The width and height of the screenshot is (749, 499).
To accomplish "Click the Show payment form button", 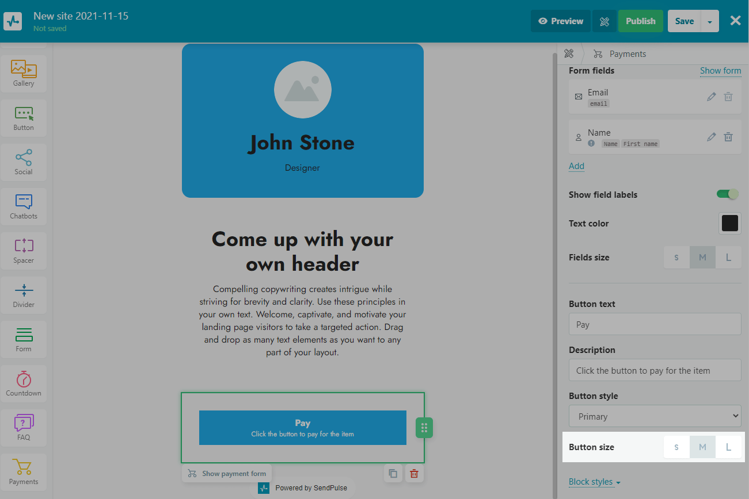I will coord(227,474).
